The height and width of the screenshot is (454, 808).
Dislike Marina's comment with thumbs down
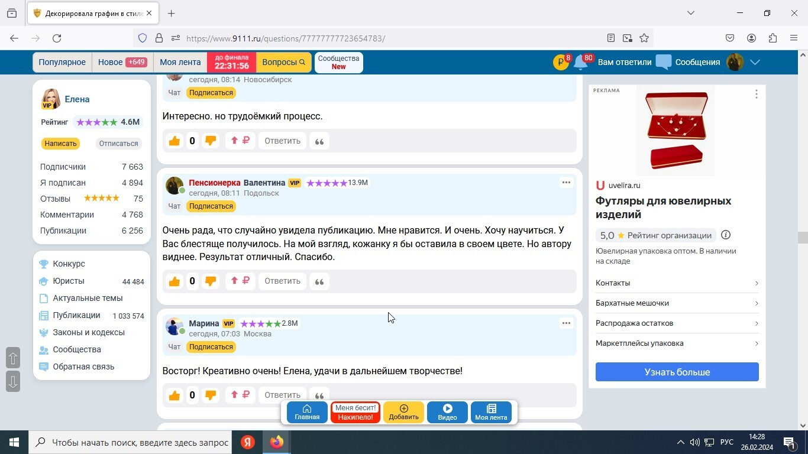point(210,395)
